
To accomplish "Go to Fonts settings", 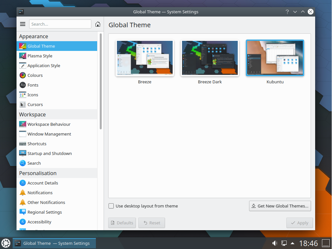I will pyautogui.click(x=57, y=85).
